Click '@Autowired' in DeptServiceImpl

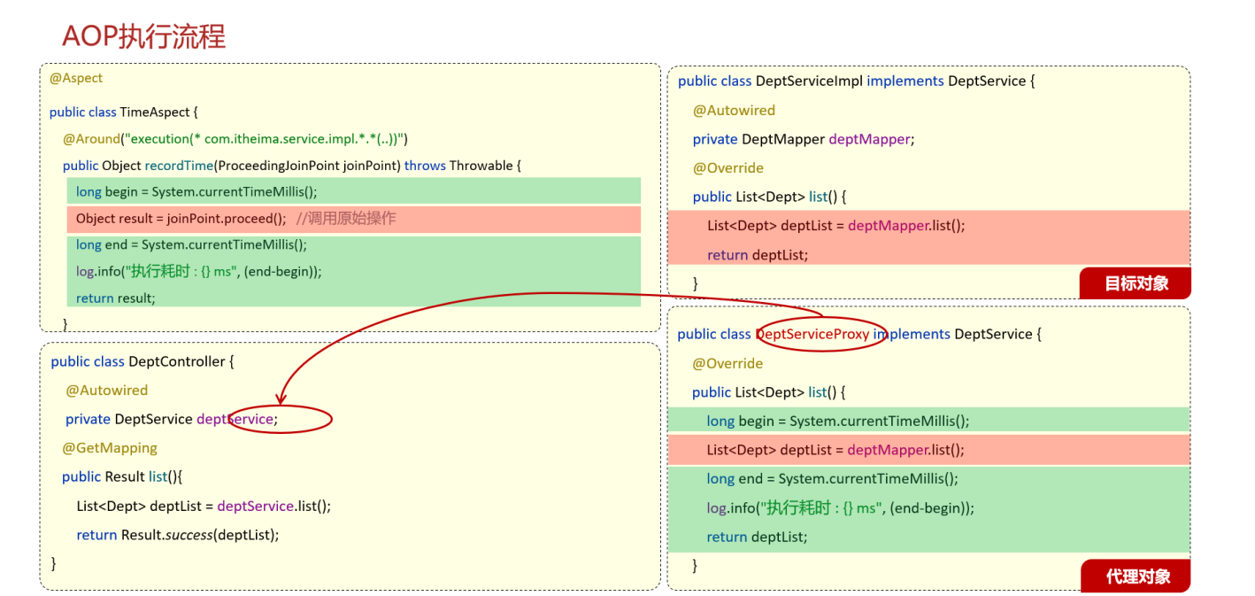pyautogui.click(x=734, y=111)
